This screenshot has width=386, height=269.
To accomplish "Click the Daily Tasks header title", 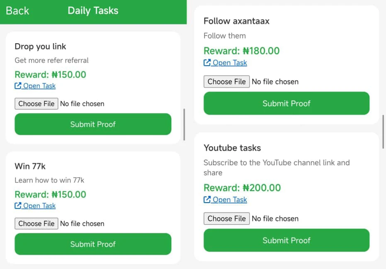I will click(93, 11).
